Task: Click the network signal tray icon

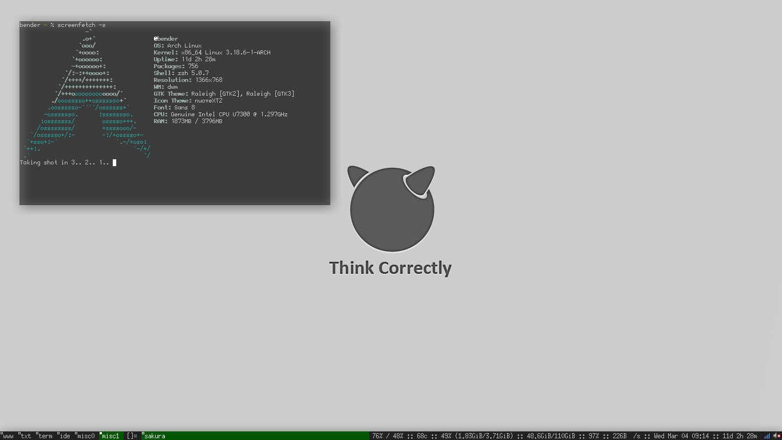Action: point(767,436)
